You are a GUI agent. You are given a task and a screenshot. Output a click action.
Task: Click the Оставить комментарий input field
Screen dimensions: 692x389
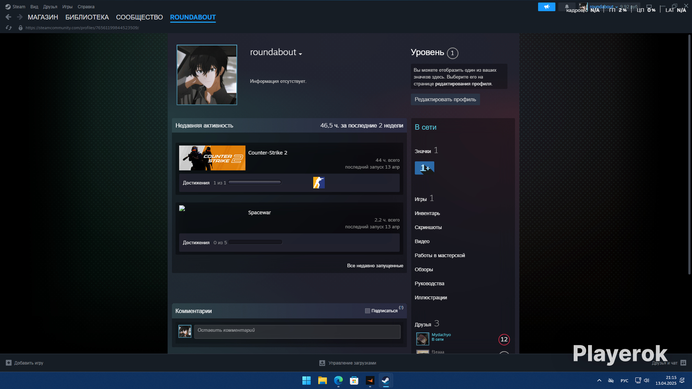[297, 332]
